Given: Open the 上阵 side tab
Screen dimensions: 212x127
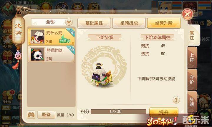Looking at the screenshot, I should point(192,58).
